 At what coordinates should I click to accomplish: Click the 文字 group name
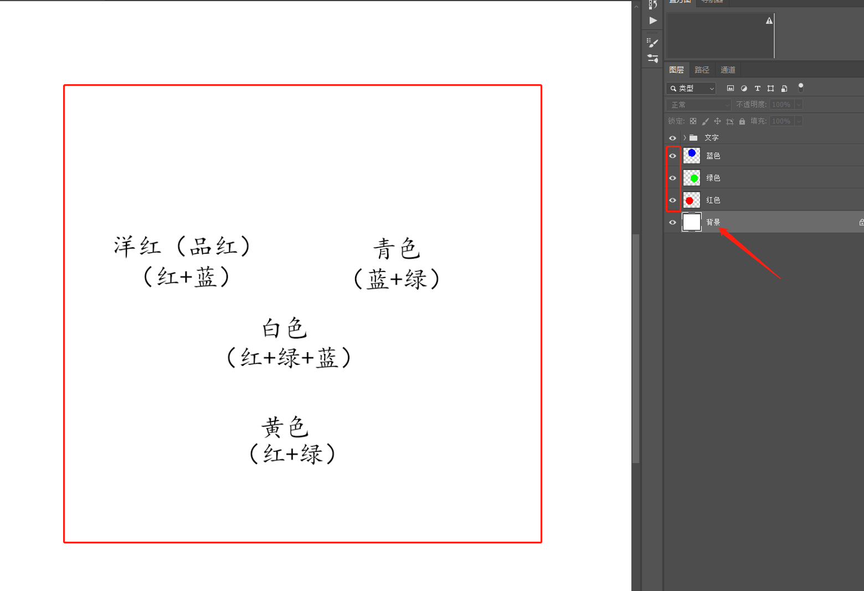712,137
